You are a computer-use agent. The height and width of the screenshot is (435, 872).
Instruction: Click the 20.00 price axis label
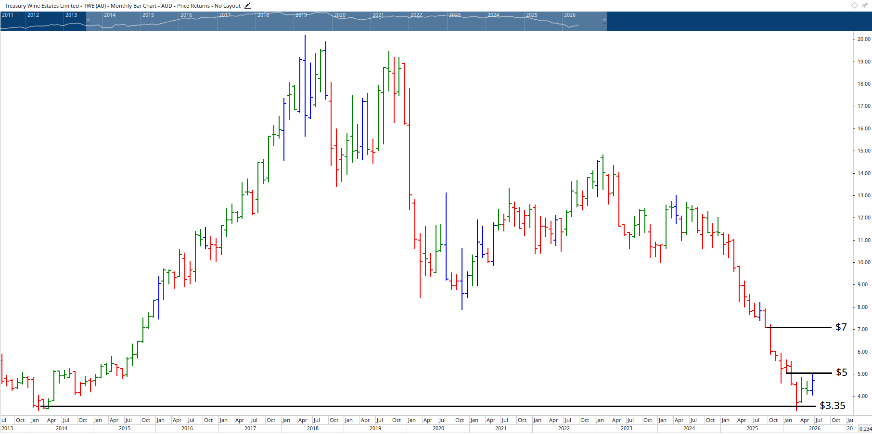(864, 39)
